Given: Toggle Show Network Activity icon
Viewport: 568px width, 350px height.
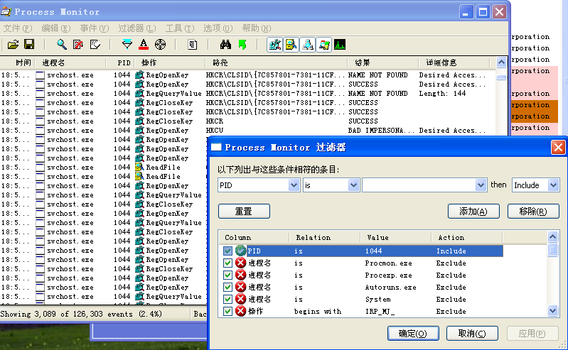Looking at the screenshot, I should coord(308,45).
